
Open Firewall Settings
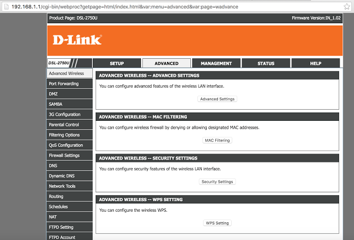70,155
